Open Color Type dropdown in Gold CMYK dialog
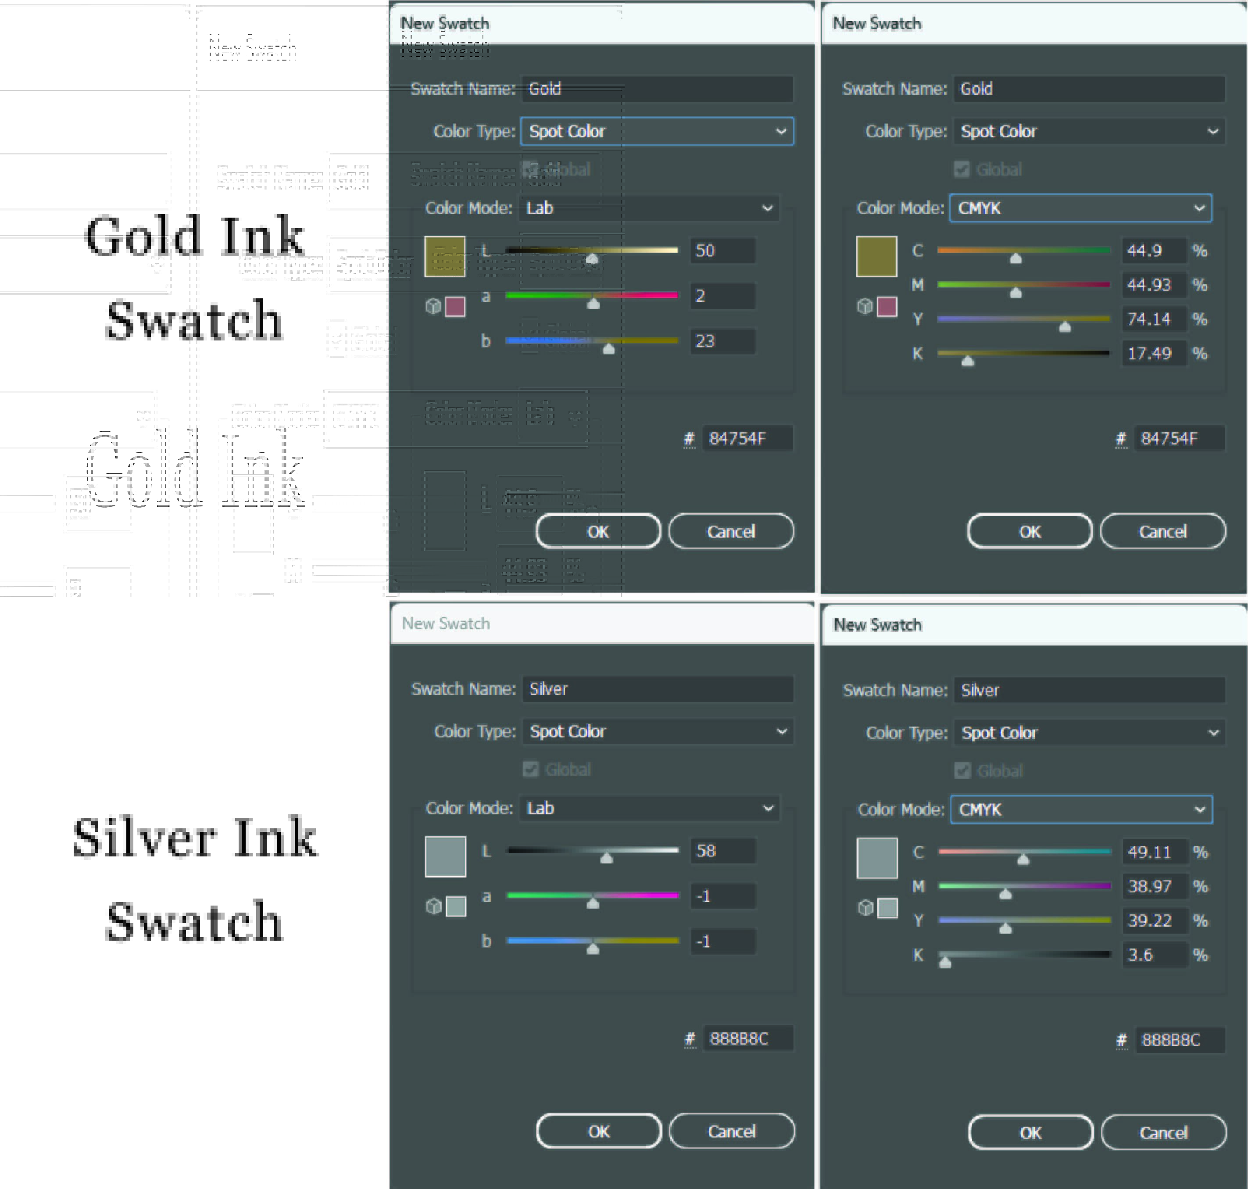Screen dimensions: 1248x1189 1089,131
